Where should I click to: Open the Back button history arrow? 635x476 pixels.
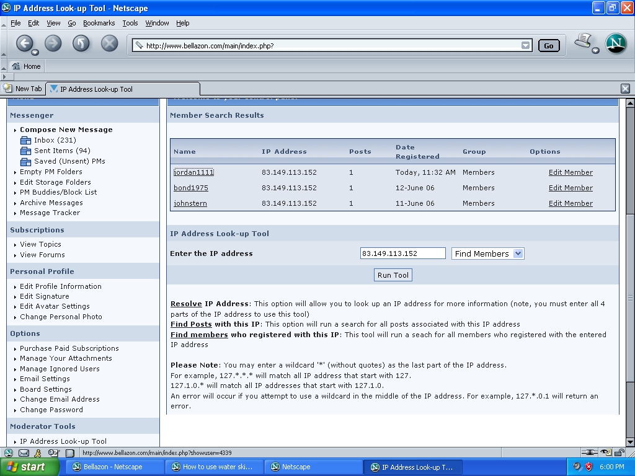35,52
